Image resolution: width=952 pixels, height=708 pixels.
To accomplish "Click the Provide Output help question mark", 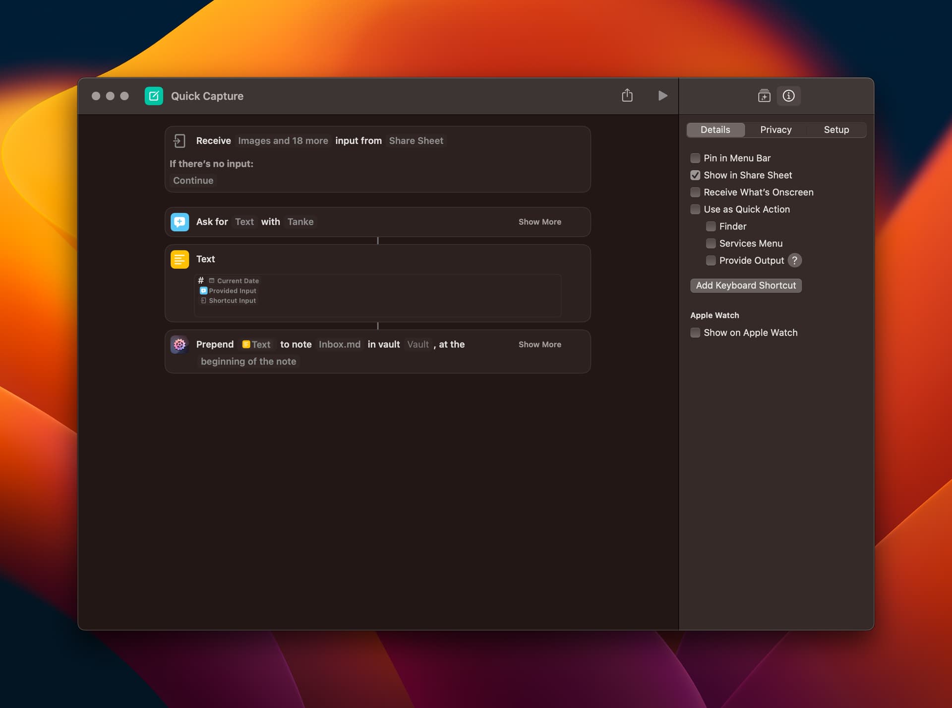I will 794,260.
